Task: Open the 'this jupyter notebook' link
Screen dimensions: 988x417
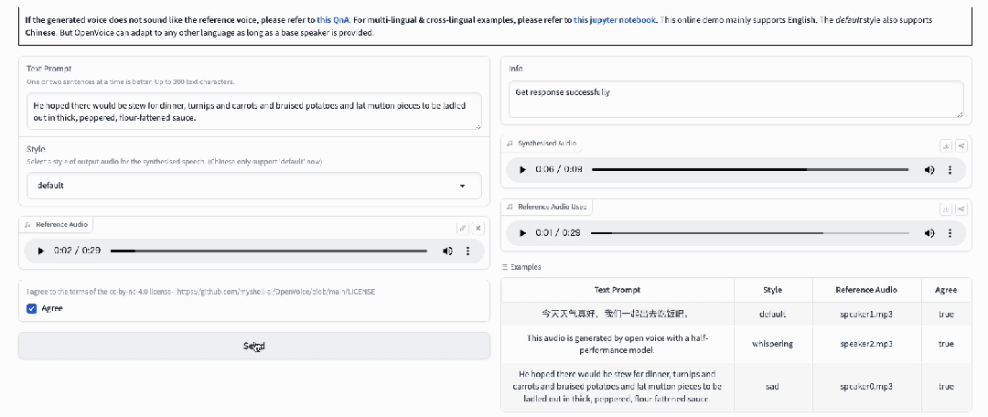Action: [615, 19]
